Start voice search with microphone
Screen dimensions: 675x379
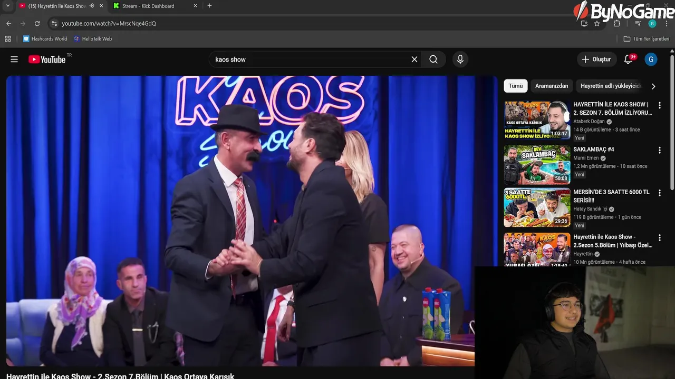point(460,59)
